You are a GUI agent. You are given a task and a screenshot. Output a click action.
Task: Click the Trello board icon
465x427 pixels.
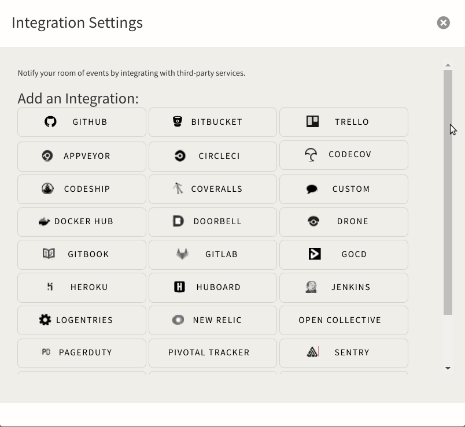[312, 121]
